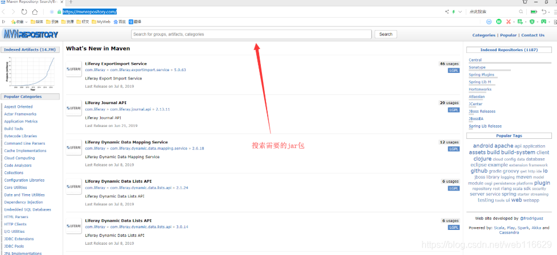Click the Search button
The height and width of the screenshot is (255, 557).
point(386,35)
